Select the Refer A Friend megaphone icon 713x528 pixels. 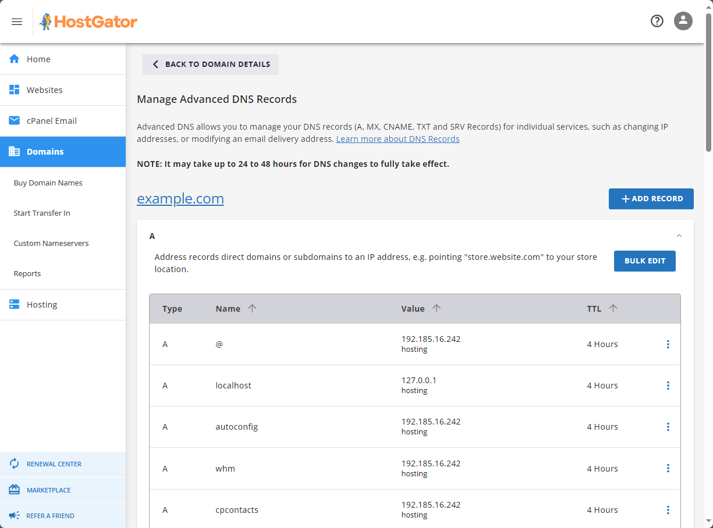tap(13, 515)
